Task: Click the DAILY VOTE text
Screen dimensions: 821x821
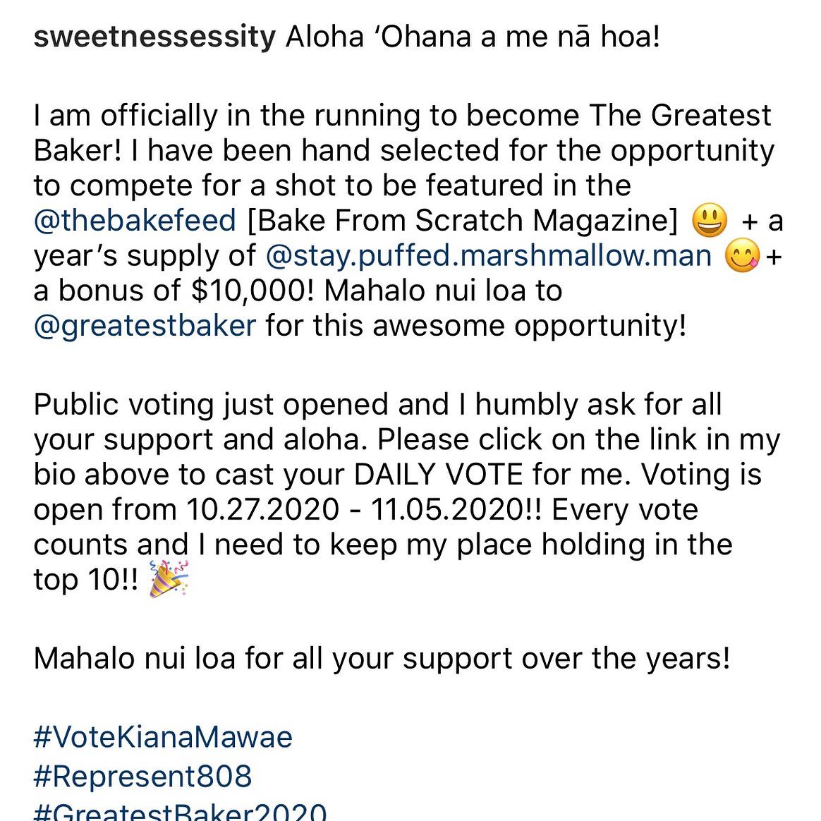Action: (x=439, y=475)
